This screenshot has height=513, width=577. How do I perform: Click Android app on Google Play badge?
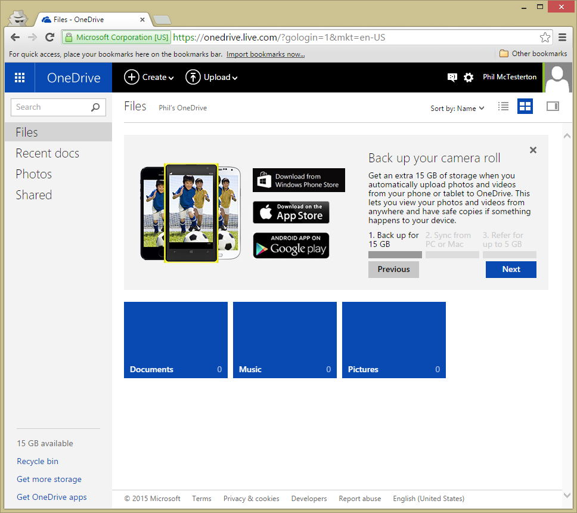291,246
